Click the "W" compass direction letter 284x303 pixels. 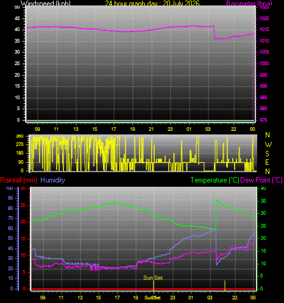(268, 145)
